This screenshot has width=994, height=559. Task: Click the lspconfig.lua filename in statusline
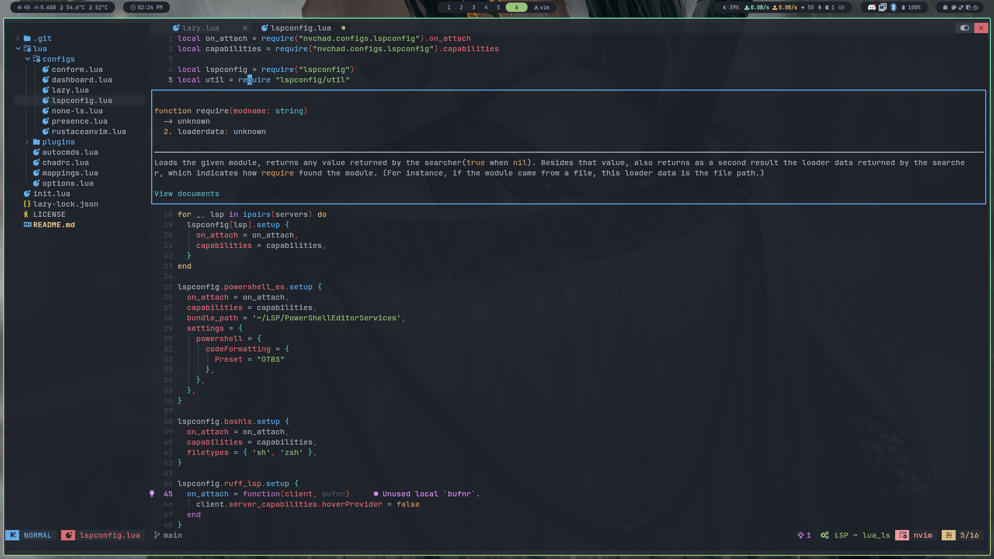(x=110, y=535)
